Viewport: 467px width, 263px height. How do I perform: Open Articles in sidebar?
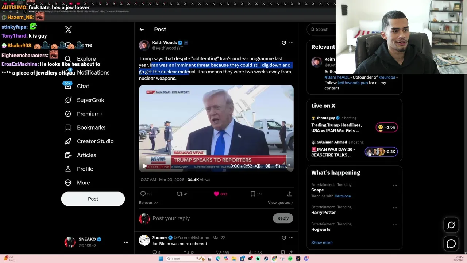pyautogui.click(x=86, y=155)
